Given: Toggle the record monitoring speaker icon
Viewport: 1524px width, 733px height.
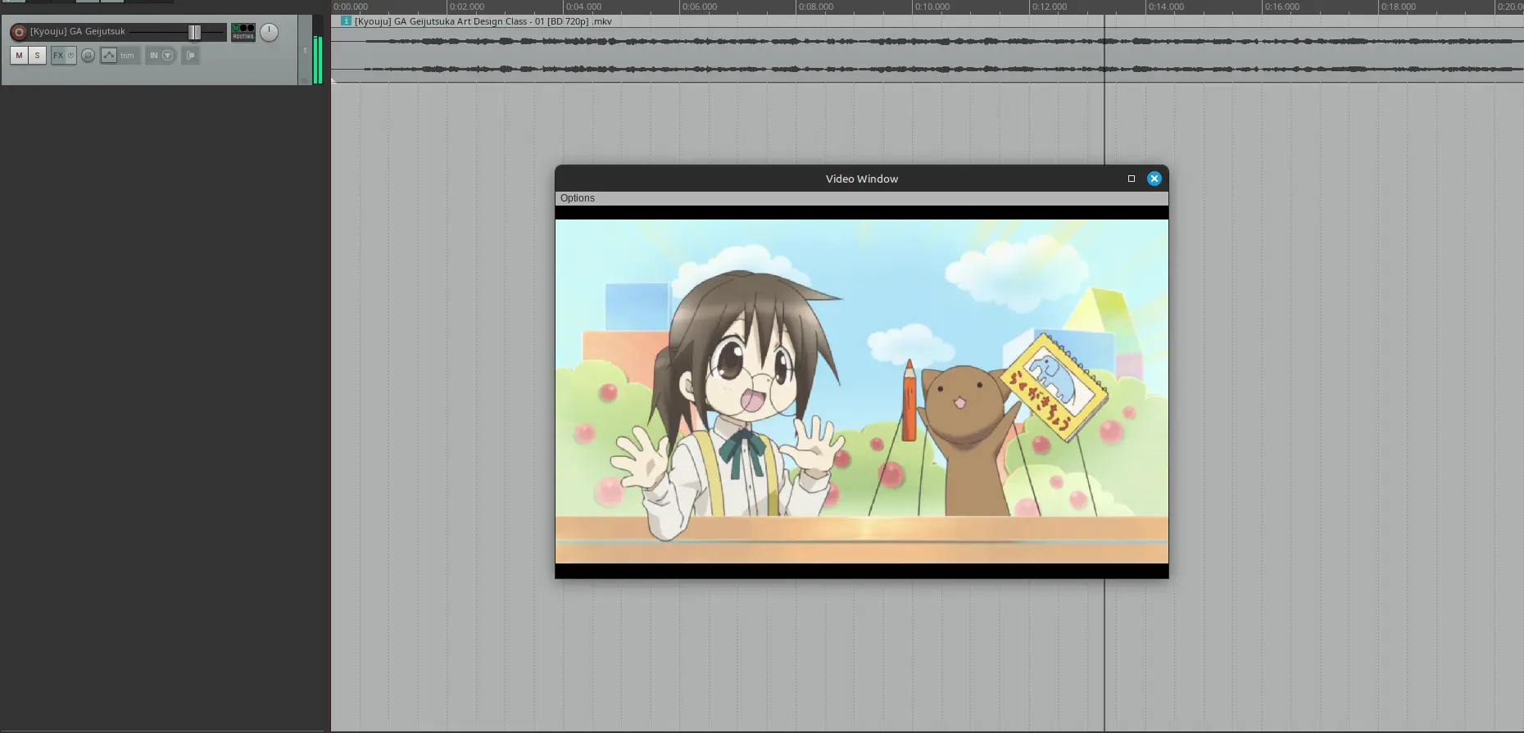Looking at the screenshot, I should click(190, 55).
